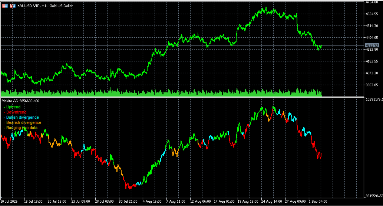Select the 4332.93 current price tag
The width and height of the screenshot is (383, 206).
click(372, 45)
